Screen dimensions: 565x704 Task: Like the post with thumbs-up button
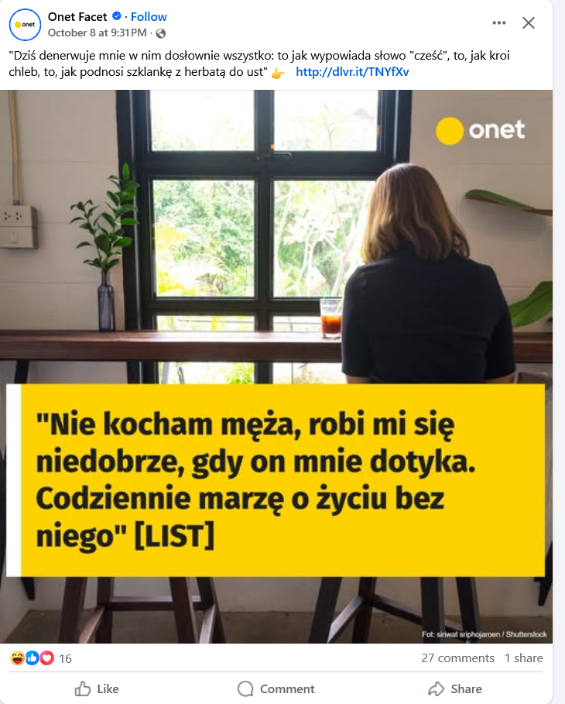(x=97, y=689)
